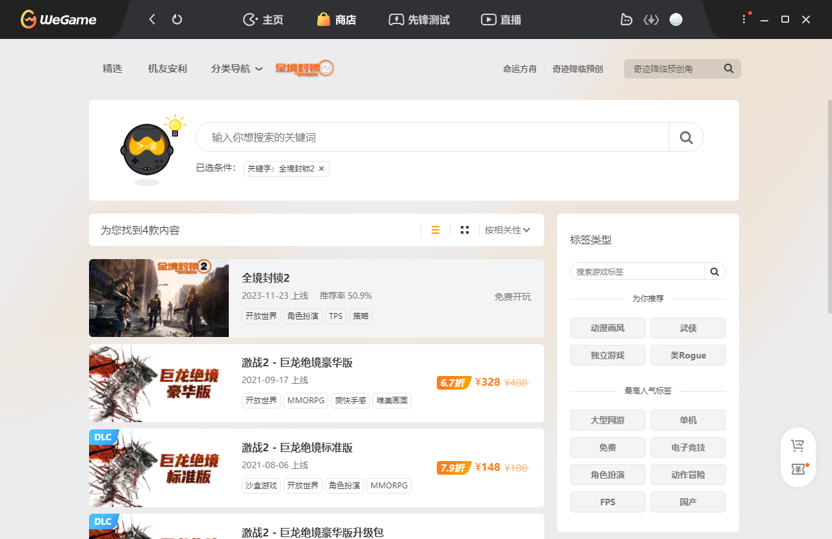Select the 单机 tag
The height and width of the screenshot is (539, 832).
coord(688,420)
